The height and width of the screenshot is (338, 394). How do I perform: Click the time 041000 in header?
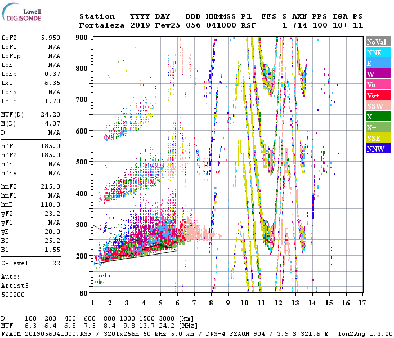[221, 25]
